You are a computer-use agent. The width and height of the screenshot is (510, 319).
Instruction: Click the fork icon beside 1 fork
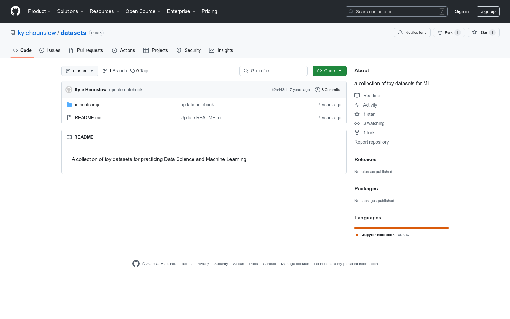(357, 133)
